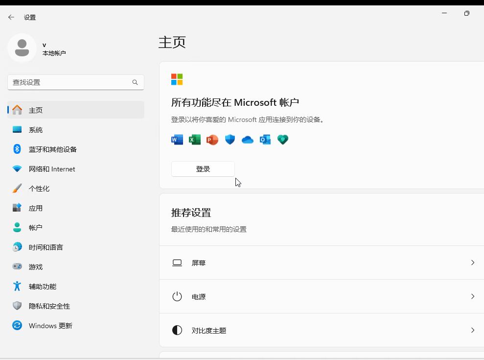Open Windows 更新 in sidebar
Image resolution: width=484 pixels, height=360 pixels.
pyautogui.click(x=50, y=326)
